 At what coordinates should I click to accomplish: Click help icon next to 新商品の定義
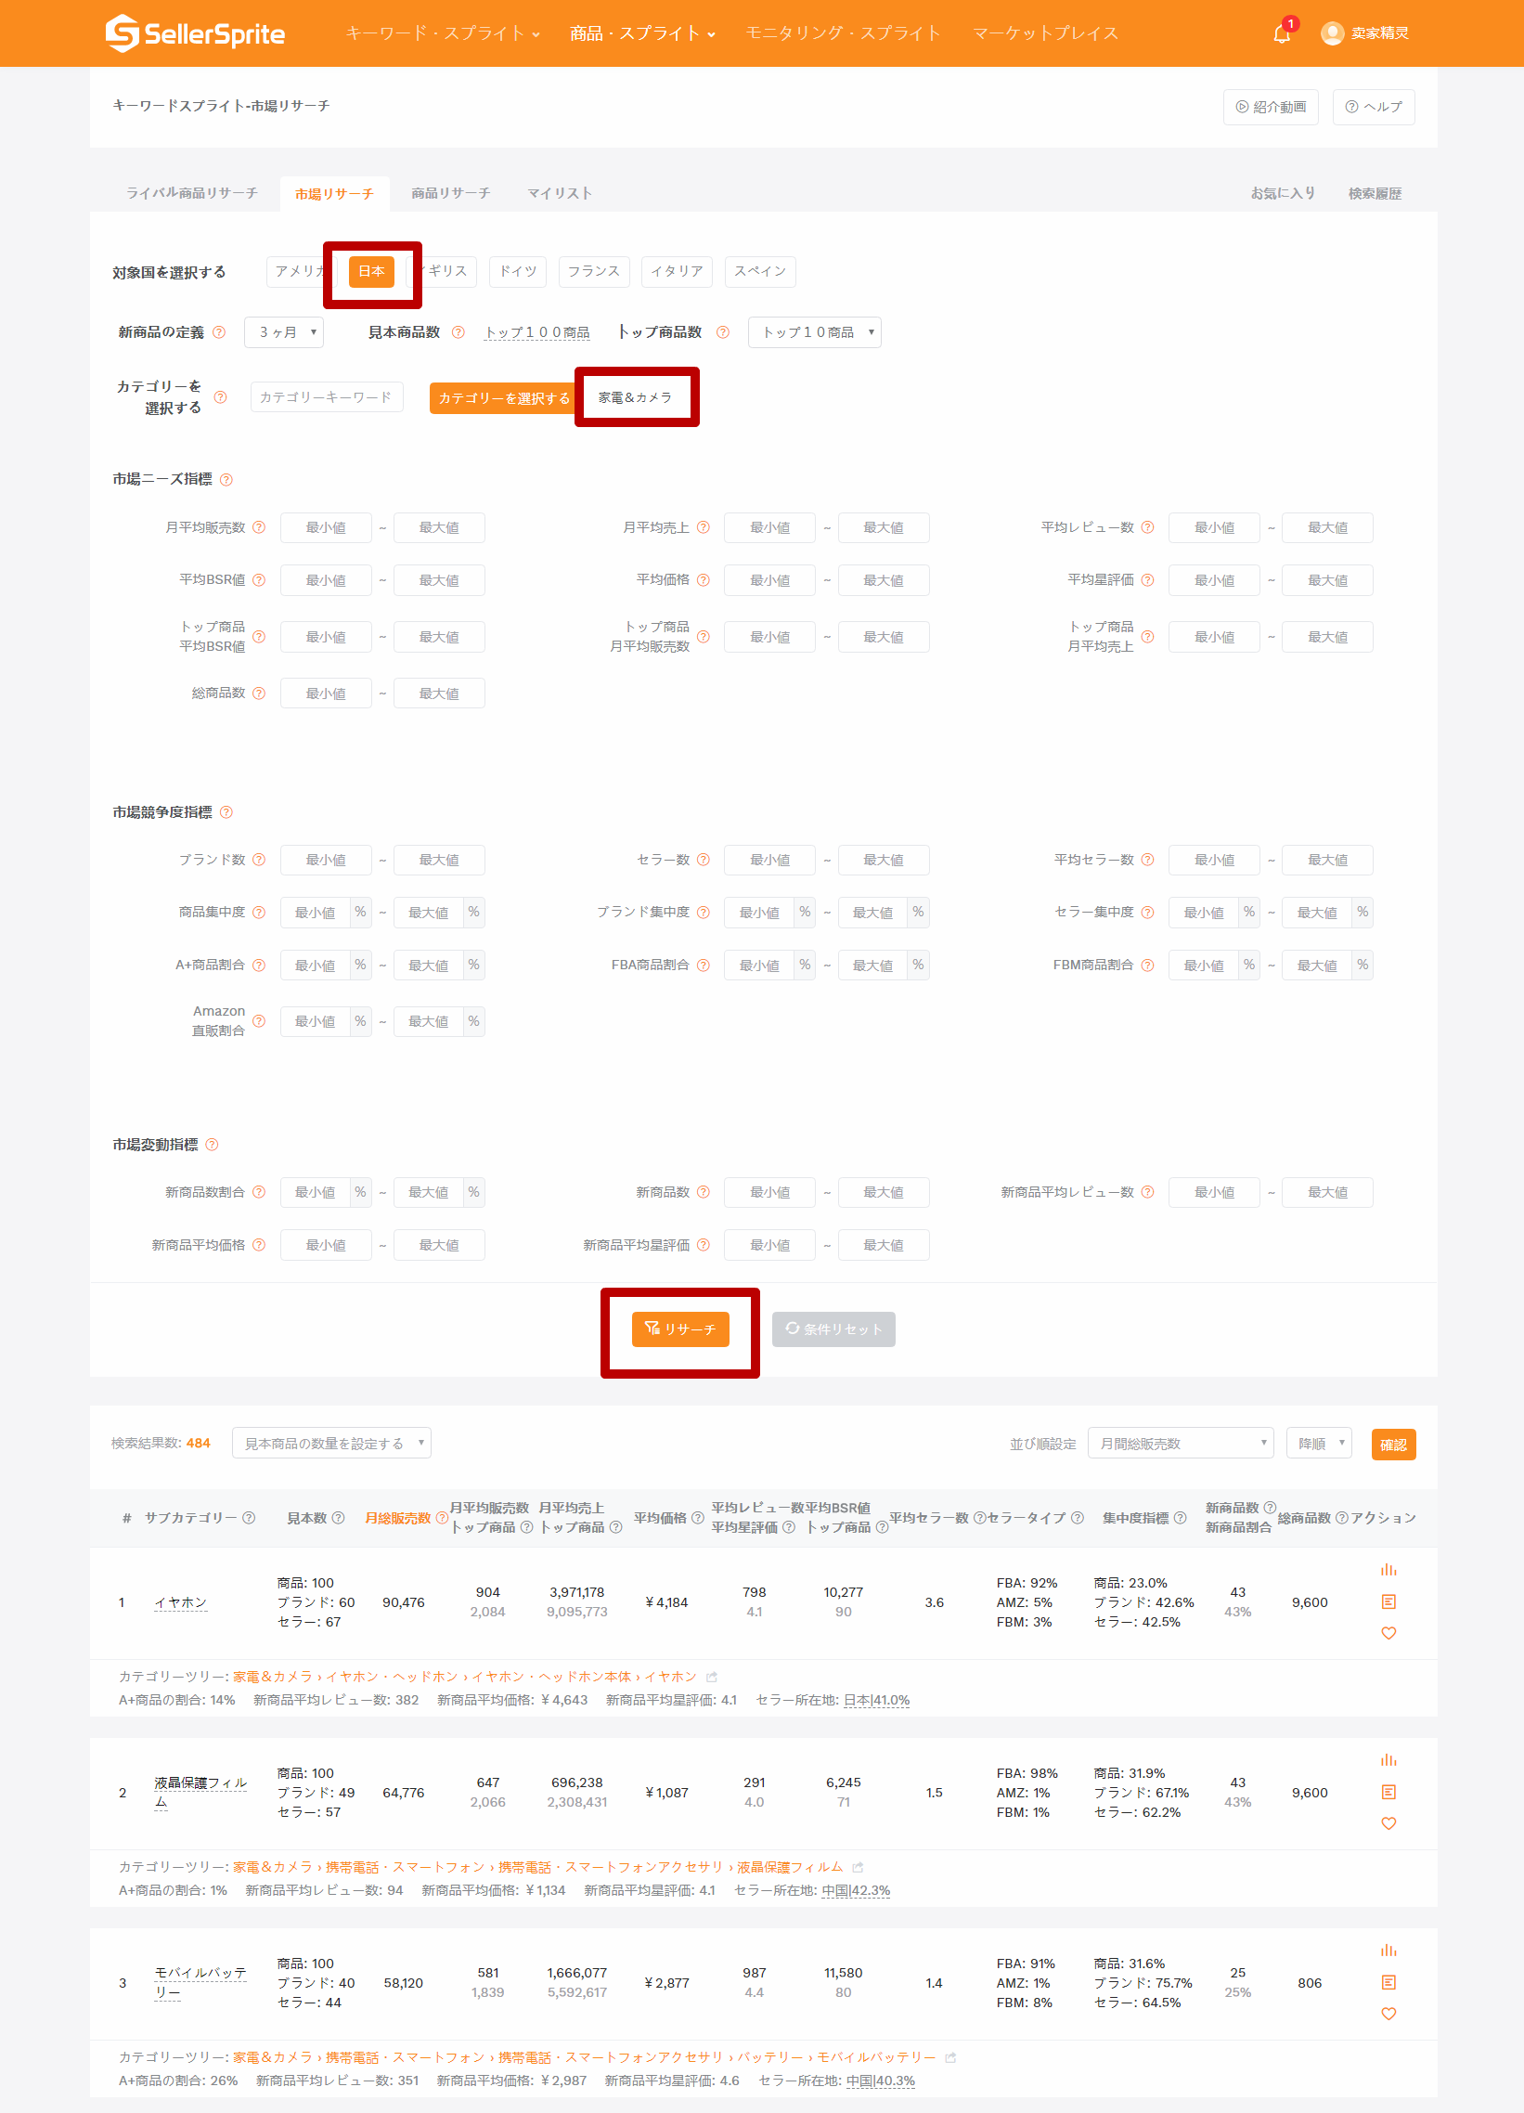coord(219,332)
